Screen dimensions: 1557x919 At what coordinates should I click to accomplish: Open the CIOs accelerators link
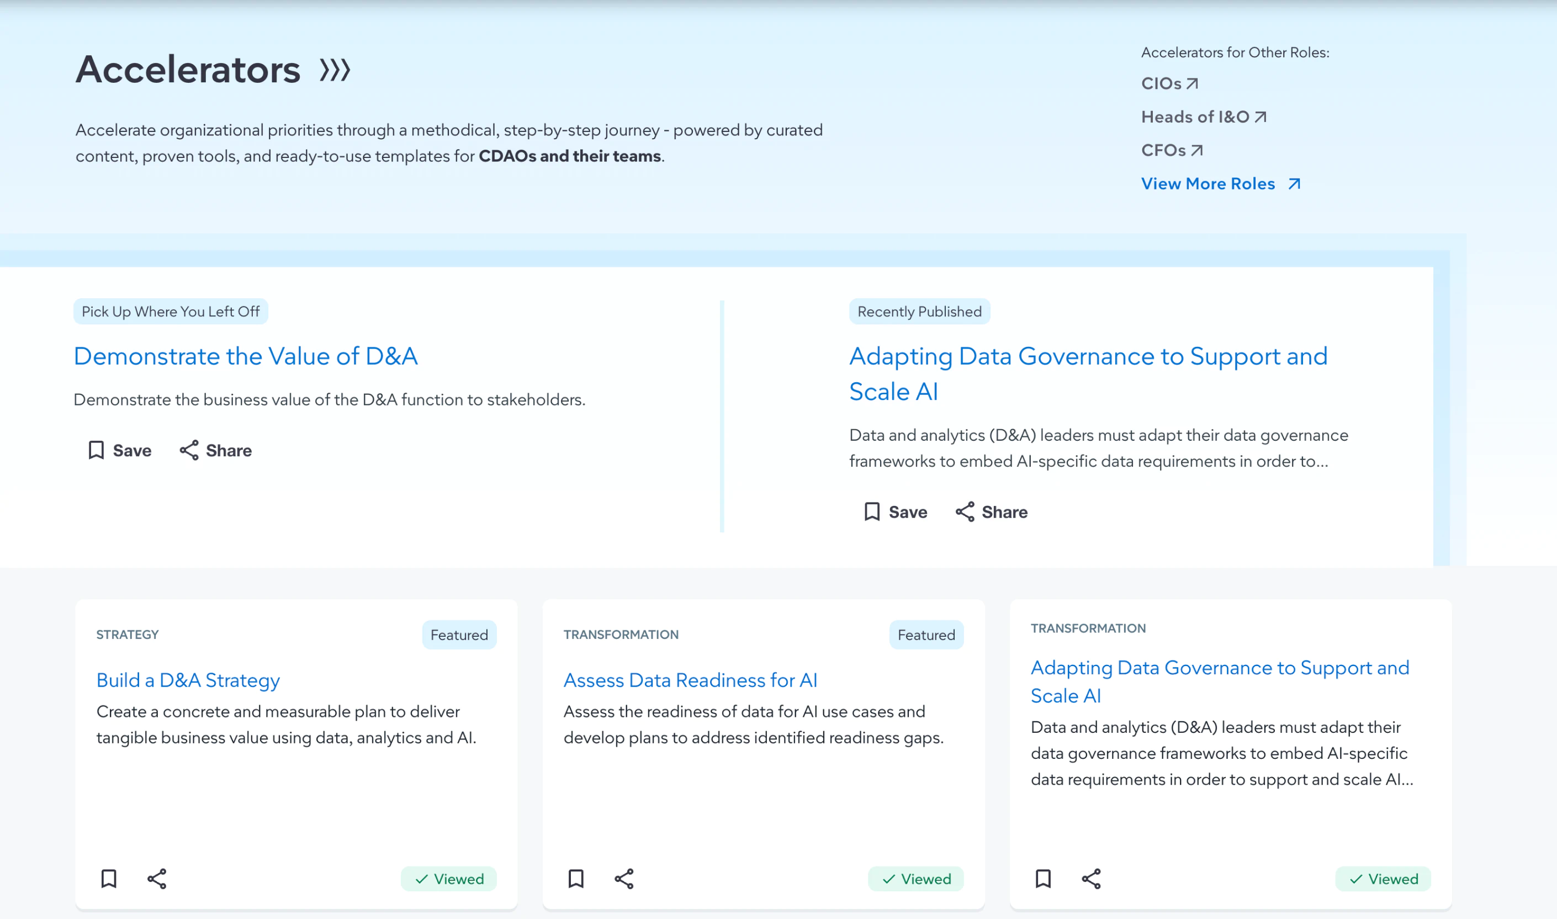coord(1169,83)
